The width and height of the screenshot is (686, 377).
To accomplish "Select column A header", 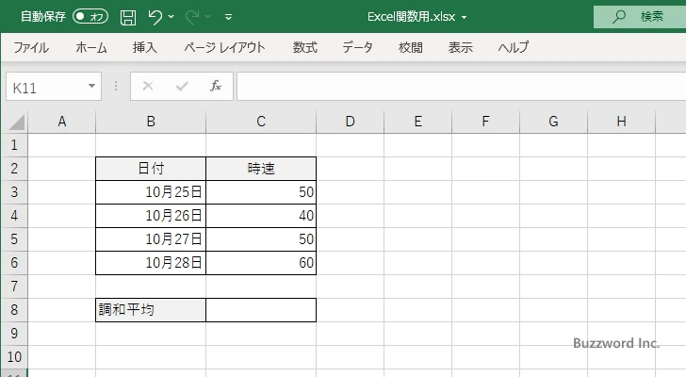I will click(x=61, y=122).
